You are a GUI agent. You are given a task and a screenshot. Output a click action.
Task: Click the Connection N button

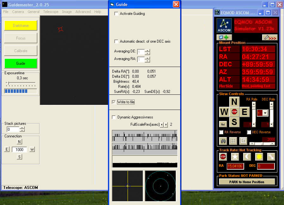(19, 142)
